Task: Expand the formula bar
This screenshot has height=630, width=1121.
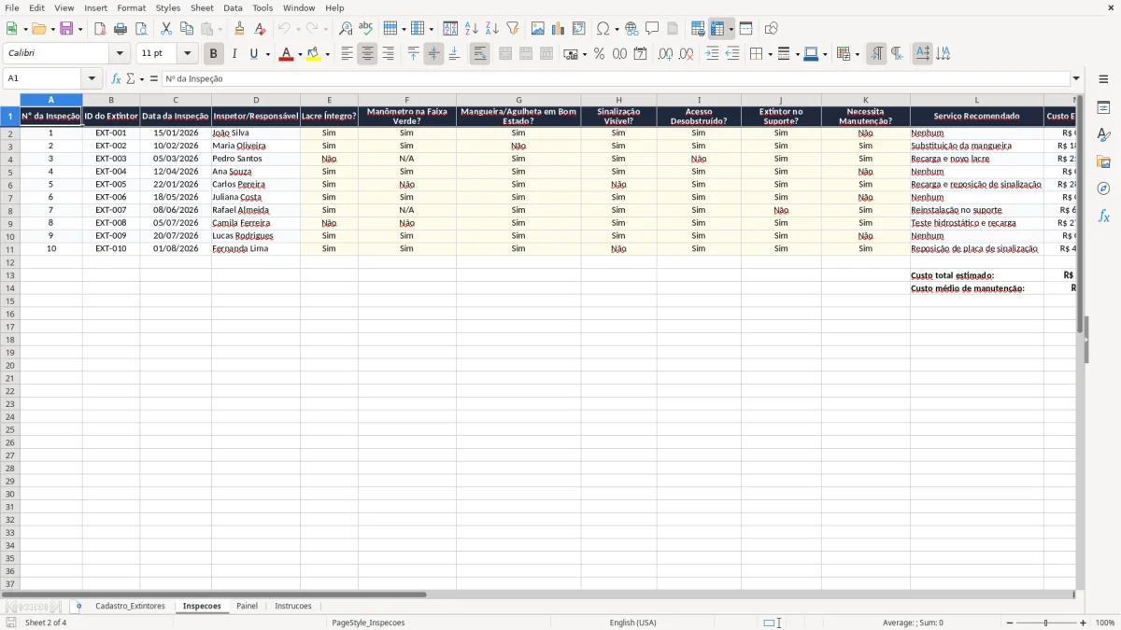Action: pyautogui.click(x=1077, y=79)
